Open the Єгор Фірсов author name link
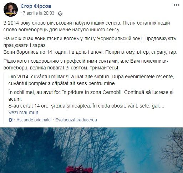Viewport: 183px width, 173px height. point(36,6)
